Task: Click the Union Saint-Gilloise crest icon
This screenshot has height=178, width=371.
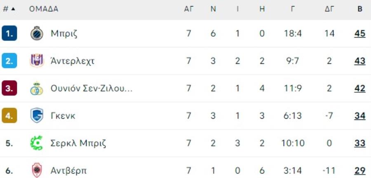Action: pyautogui.click(x=37, y=88)
